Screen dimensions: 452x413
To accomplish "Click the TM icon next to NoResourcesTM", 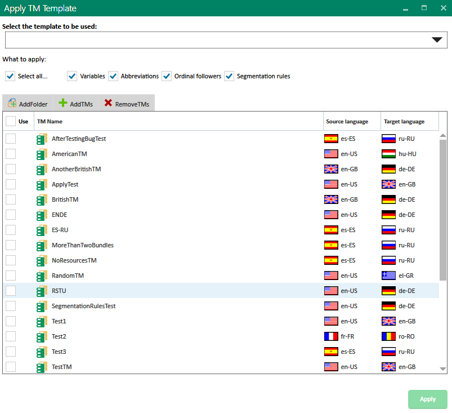I will [42, 261].
